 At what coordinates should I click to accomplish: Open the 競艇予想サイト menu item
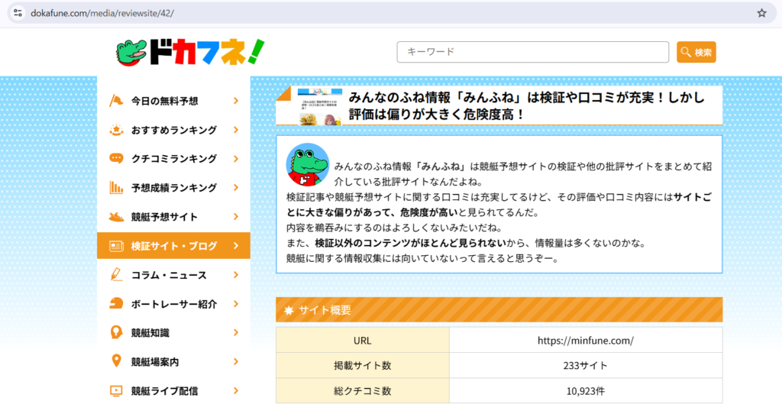pos(173,217)
